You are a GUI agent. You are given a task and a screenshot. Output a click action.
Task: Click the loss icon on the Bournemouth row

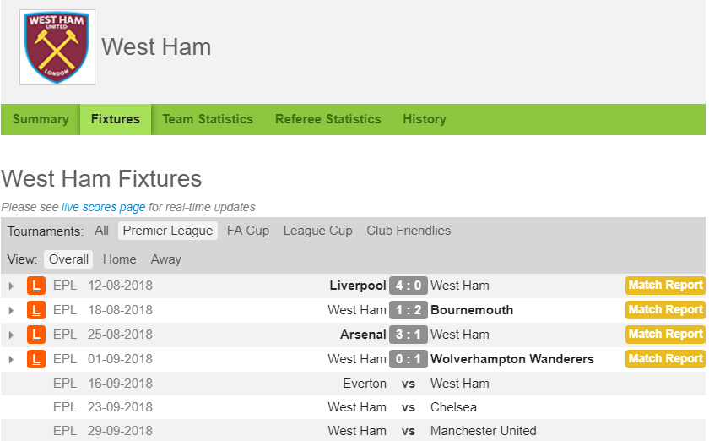36,310
